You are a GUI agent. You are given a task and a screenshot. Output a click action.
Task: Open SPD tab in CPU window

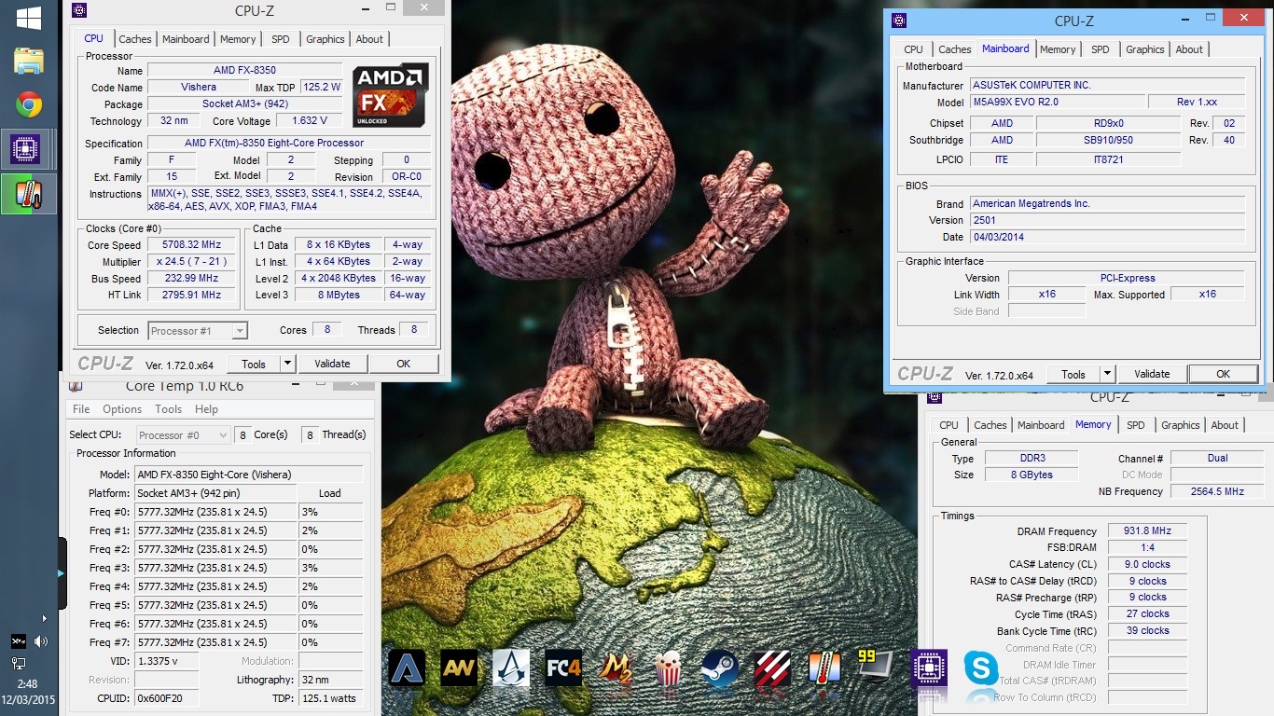coord(281,39)
